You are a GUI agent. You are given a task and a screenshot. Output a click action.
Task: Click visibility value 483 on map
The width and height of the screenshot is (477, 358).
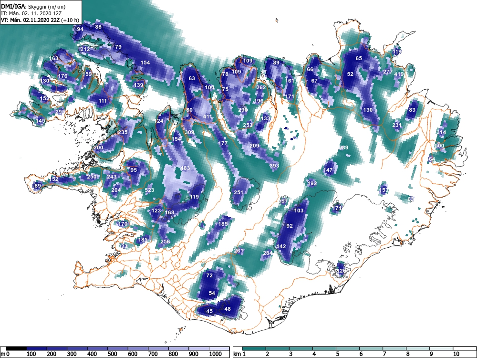pyautogui.click(x=185, y=168)
